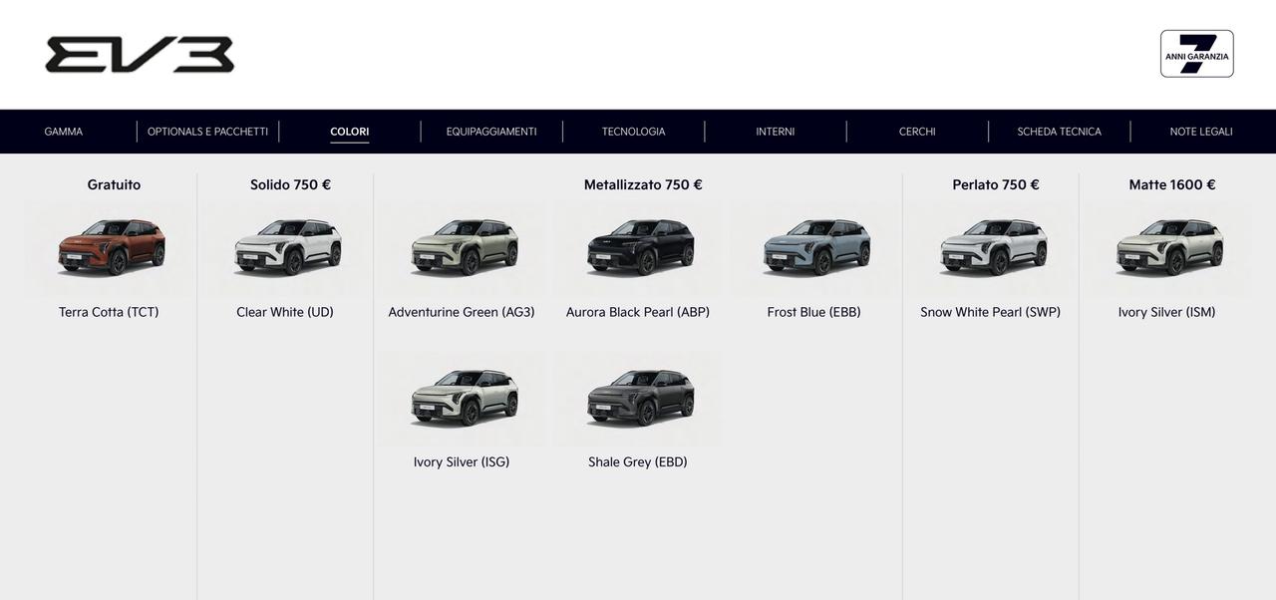The image size is (1276, 600).
Task: Click the Terra Cotta (TCT) label
Action: 109,312
